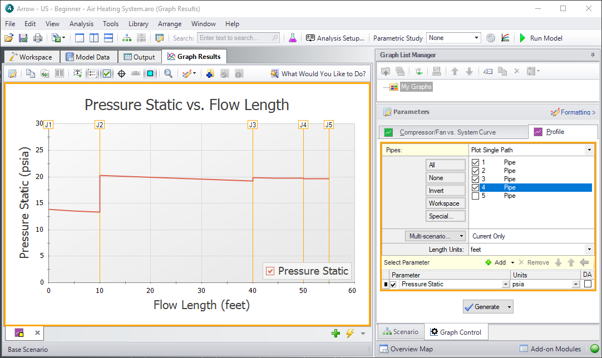Click the Open file folder icon
The width and height of the screenshot is (602, 358).
click(x=9, y=38)
